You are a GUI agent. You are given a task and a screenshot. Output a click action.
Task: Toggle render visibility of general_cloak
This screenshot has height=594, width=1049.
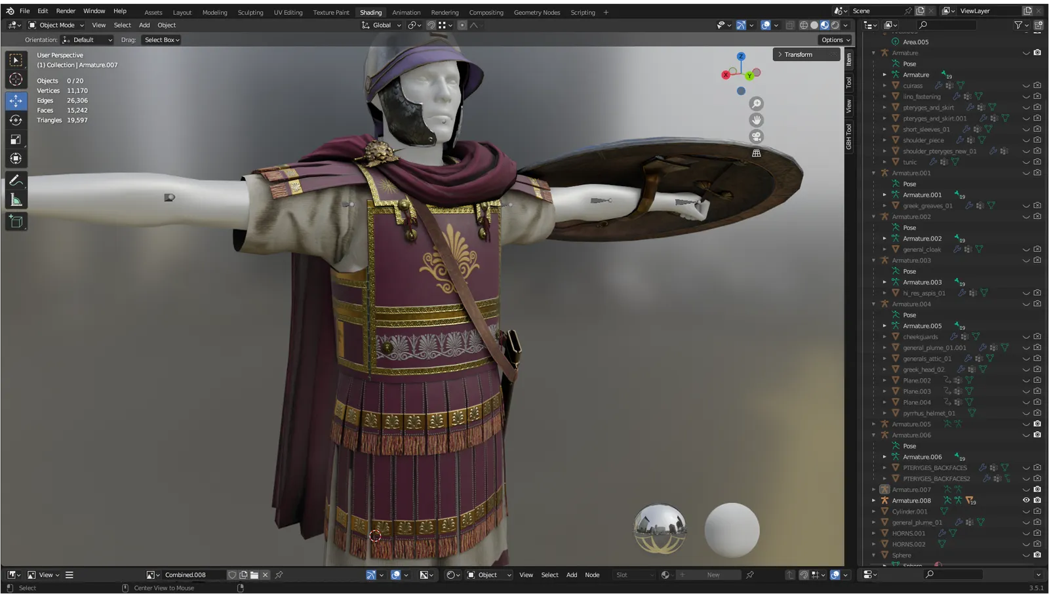(x=1037, y=249)
